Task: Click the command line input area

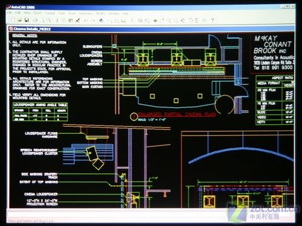Action: coord(151,215)
